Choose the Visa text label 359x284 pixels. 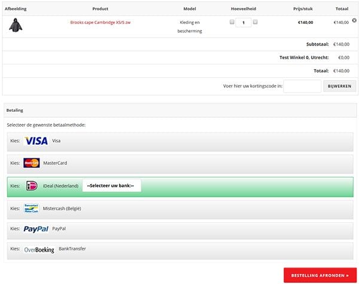[x=56, y=141]
